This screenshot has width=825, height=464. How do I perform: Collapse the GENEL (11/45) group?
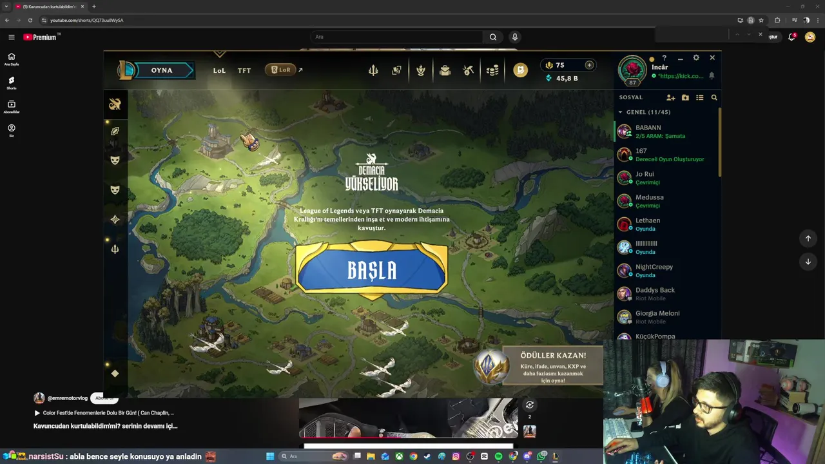pyautogui.click(x=644, y=112)
